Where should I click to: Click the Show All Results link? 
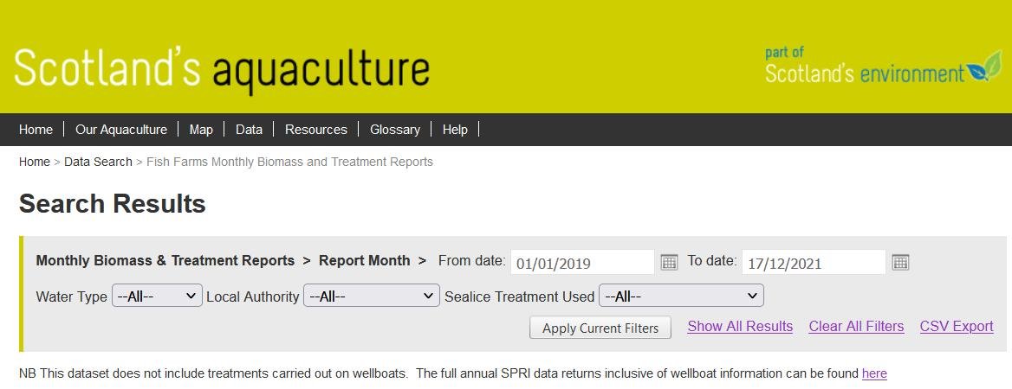point(740,327)
